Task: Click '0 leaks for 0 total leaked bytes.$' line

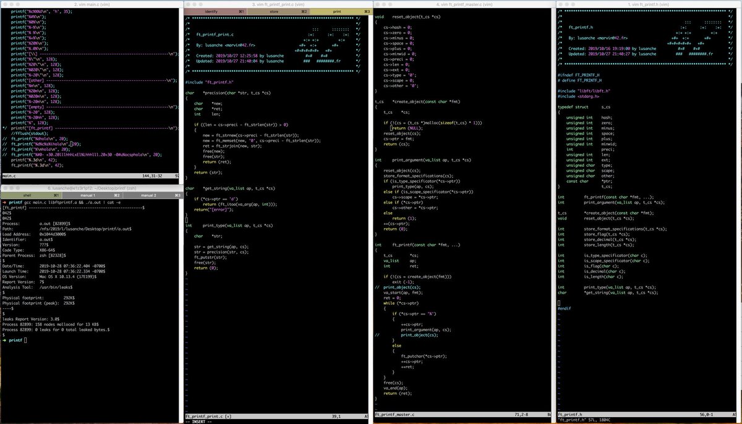Action: 73,329
